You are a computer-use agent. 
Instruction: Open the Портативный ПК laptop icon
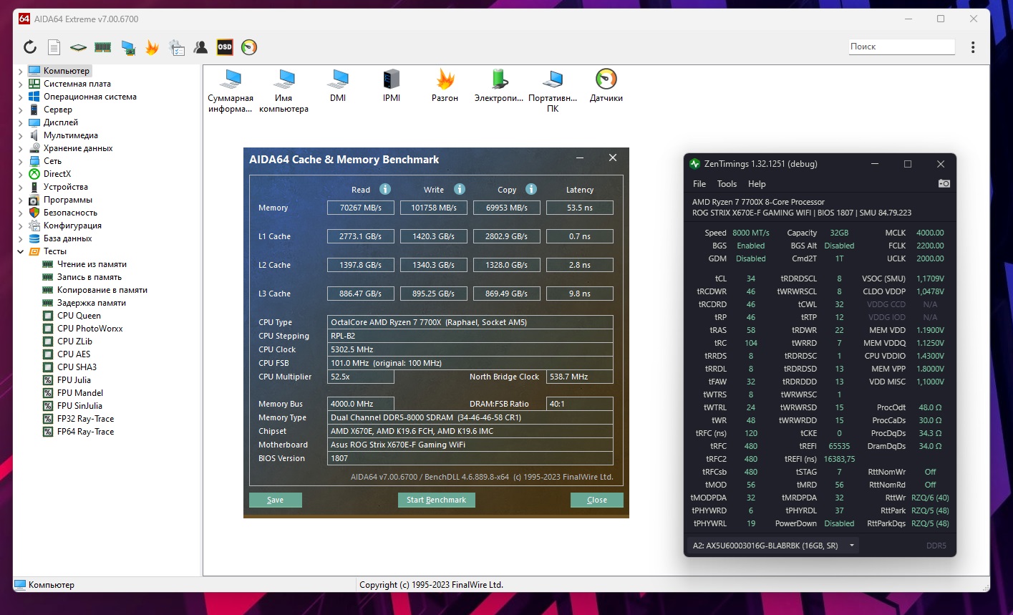553,91
